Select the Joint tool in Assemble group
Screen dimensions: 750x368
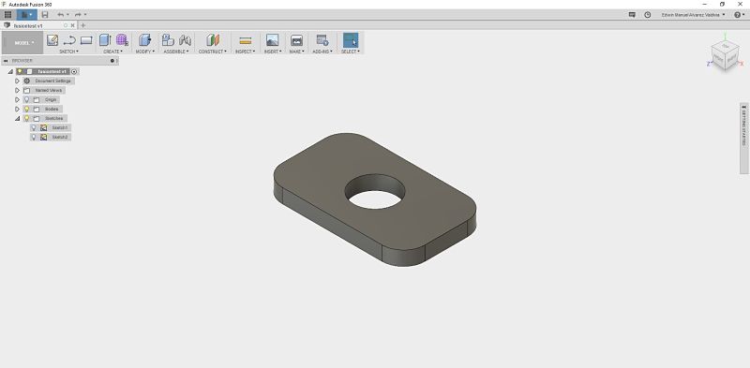[185, 40]
